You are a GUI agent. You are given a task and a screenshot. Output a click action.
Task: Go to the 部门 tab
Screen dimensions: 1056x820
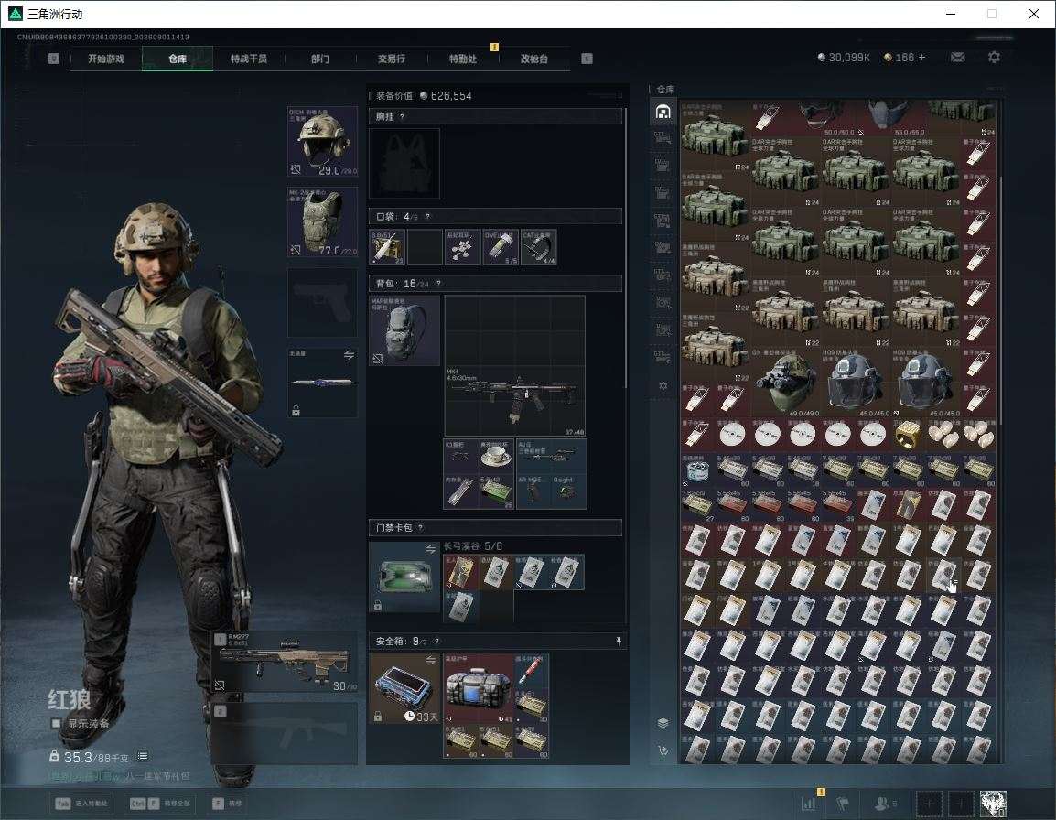click(320, 59)
